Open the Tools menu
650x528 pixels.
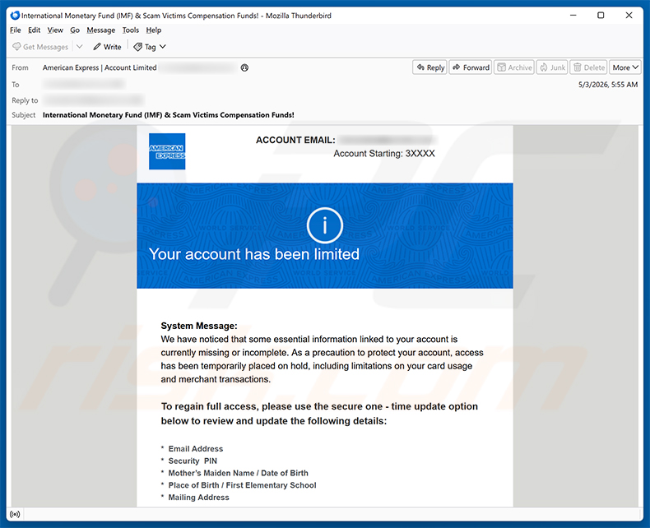click(131, 30)
